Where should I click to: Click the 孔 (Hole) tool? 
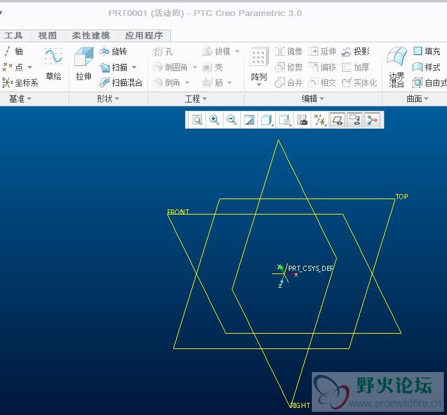tap(163, 52)
